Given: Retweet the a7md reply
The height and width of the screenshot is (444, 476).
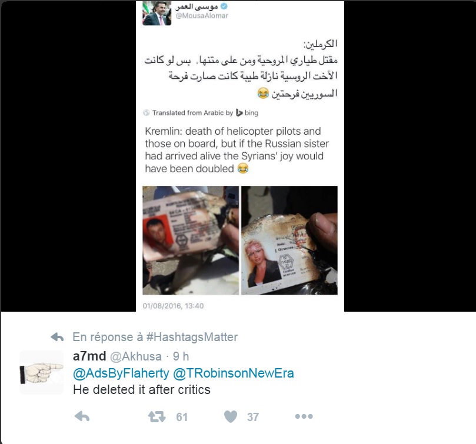Looking at the screenshot, I should tap(157, 417).
